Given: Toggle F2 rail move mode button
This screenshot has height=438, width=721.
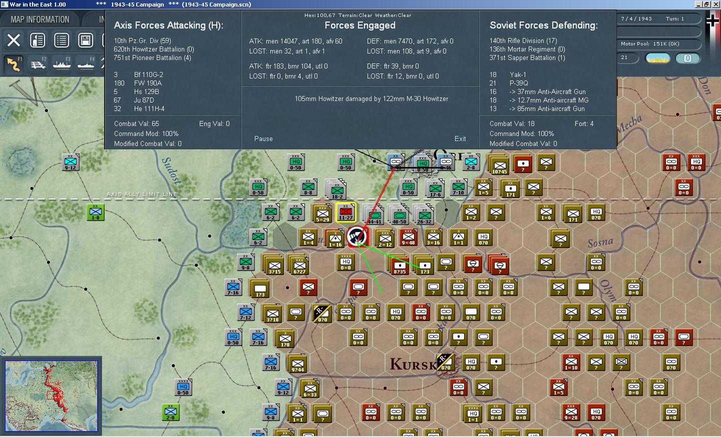Looking at the screenshot, I should tap(38, 64).
